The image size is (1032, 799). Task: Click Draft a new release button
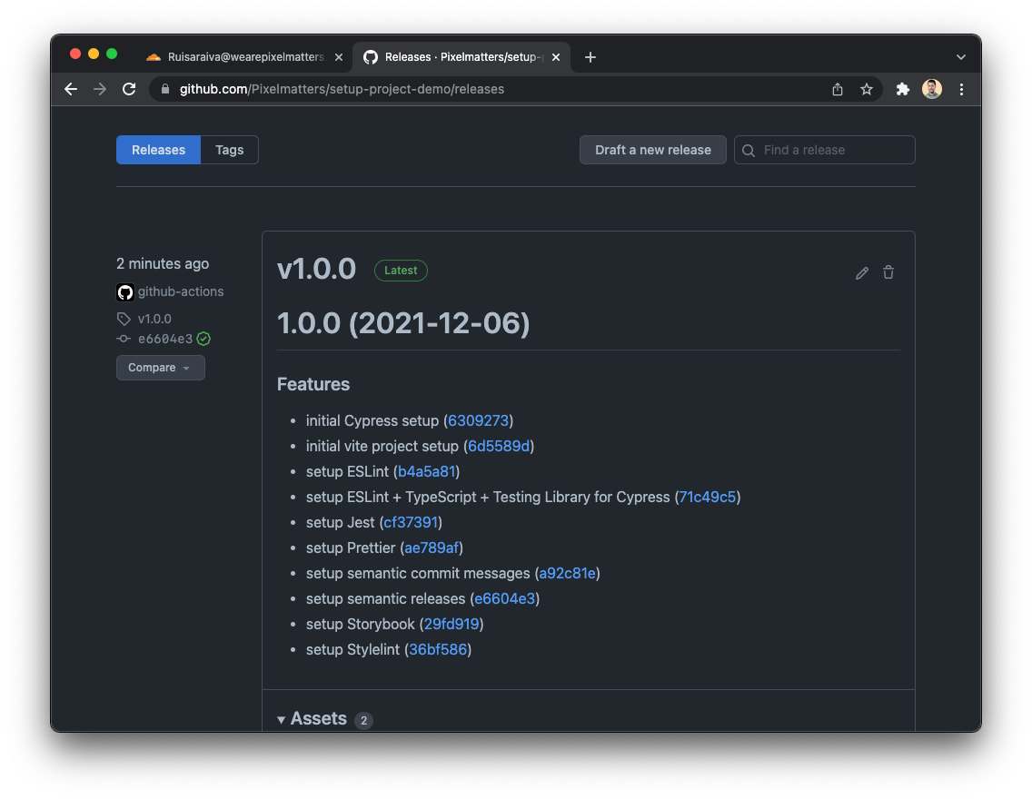coord(653,150)
